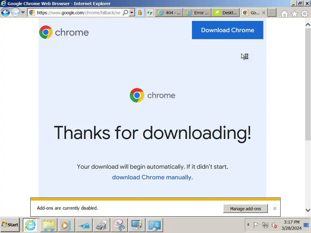The height and width of the screenshot is (233, 311).
Task: Click the Show desktop button
Action: 306,225
